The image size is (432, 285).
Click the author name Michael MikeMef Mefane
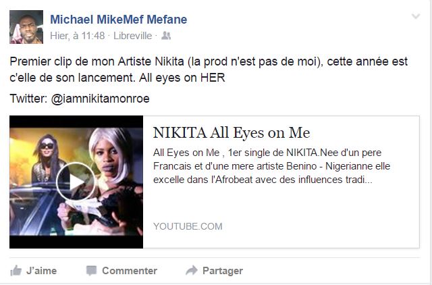(x=119, y=20)
